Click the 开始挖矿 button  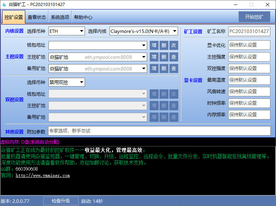[254, 17]
